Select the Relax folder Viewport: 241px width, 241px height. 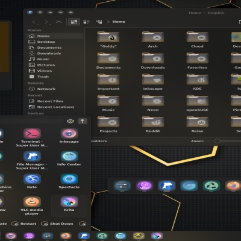click(197, 125)
